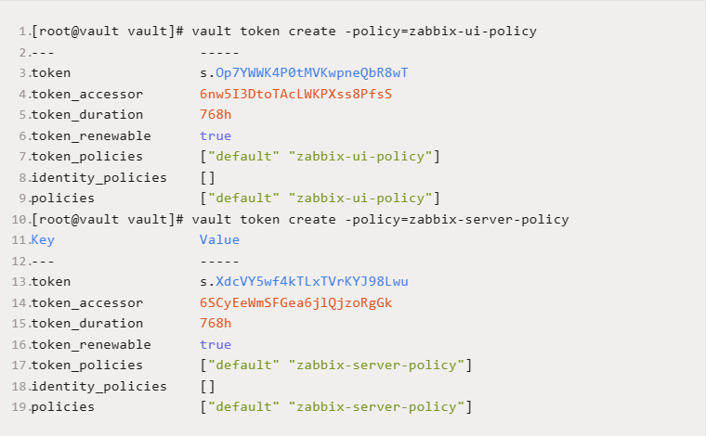Select accessor value 6SCyEeWmSFGea6jlQjzoRgGk
Viewport: 706px width, 436px height.
[x=295, y=302]
